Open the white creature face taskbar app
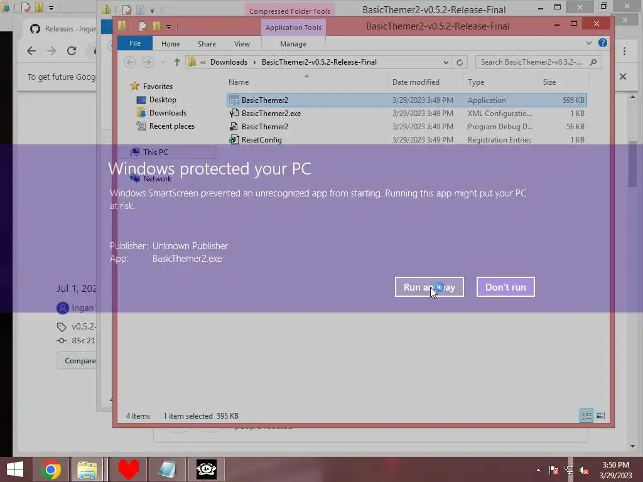Screen dimensions: 643x482 (x=206, y=469)
